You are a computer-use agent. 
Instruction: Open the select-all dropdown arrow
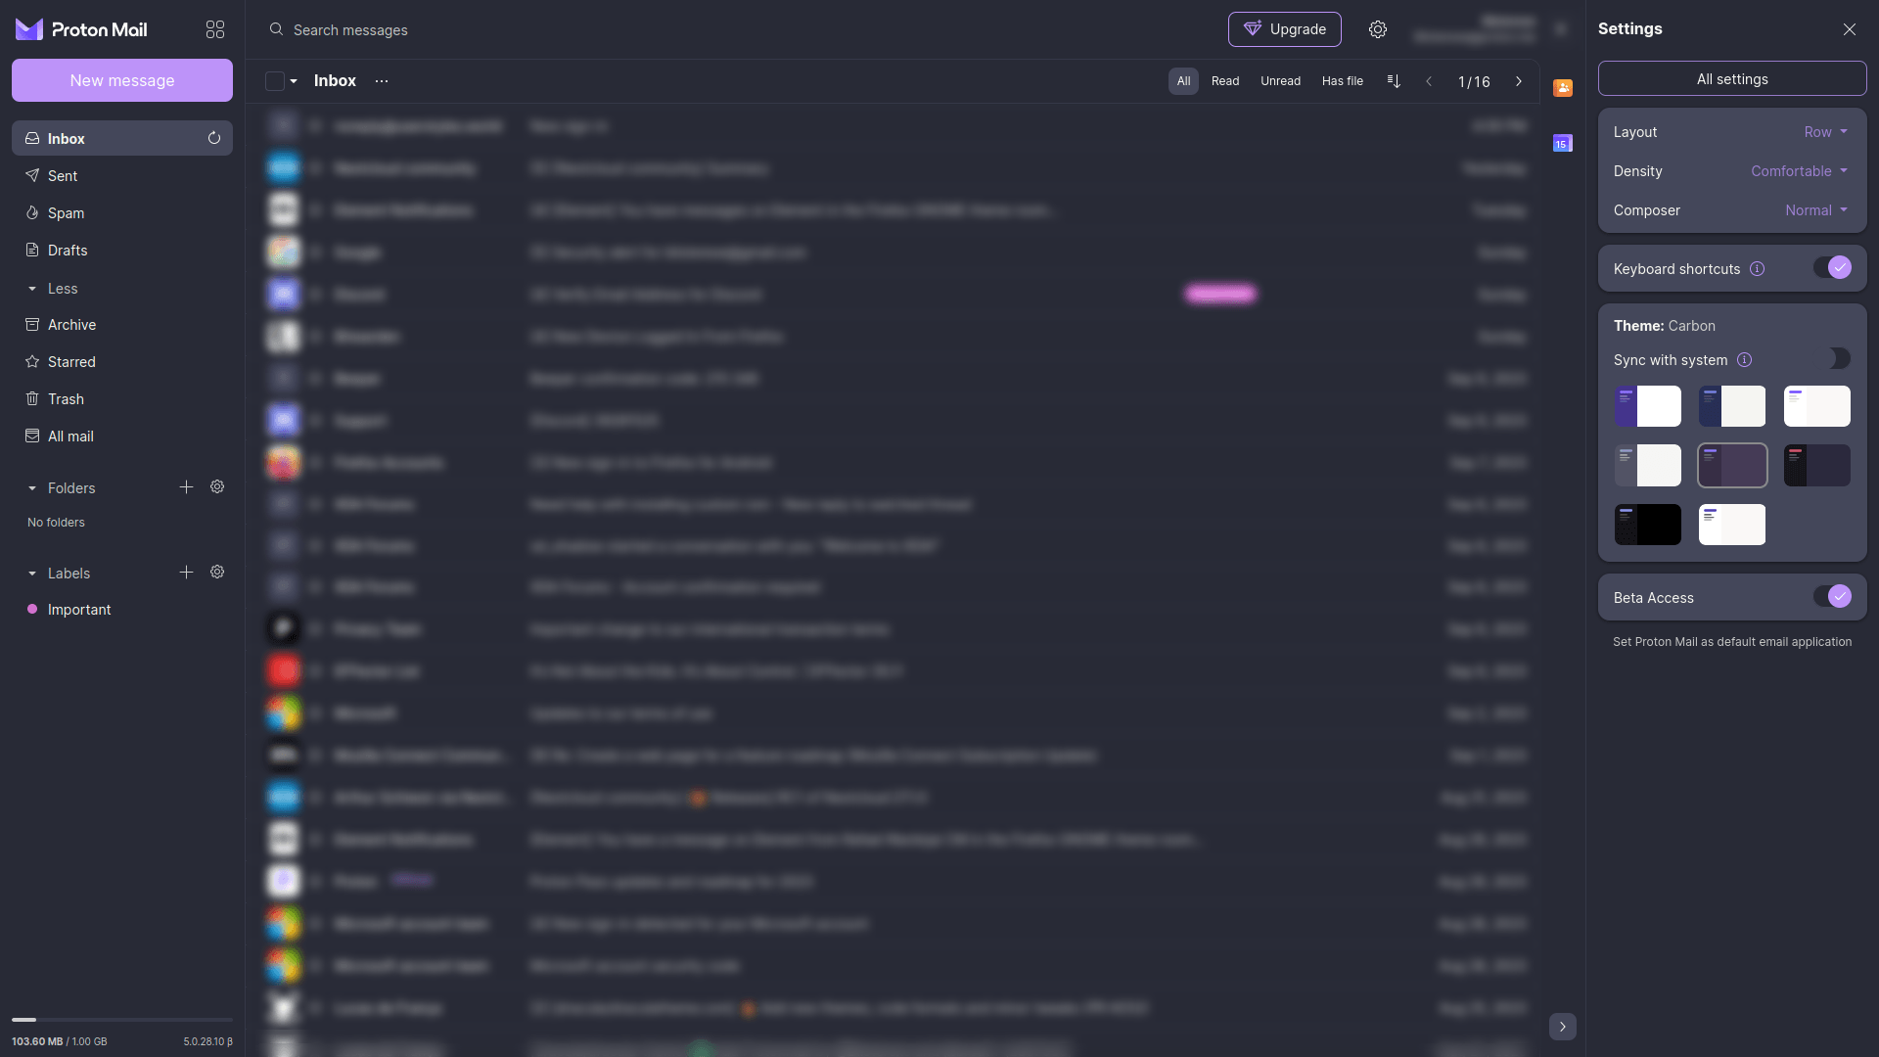coord(294,81)
